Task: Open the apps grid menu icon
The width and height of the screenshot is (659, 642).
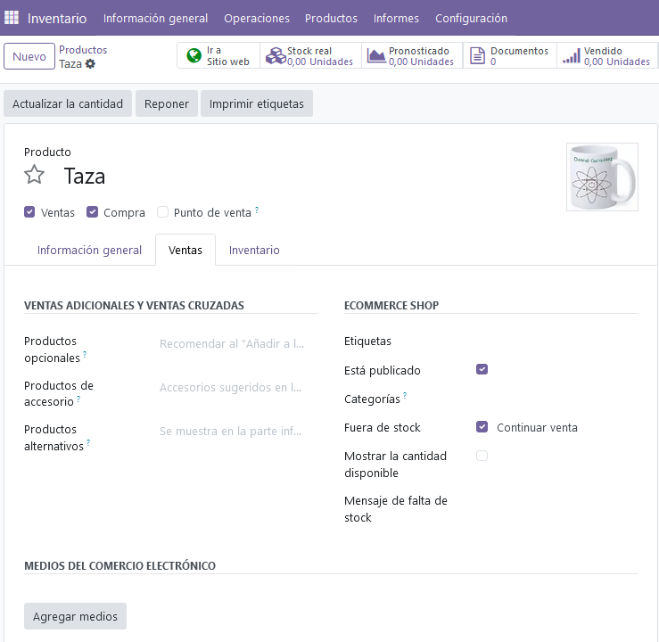Action: click(x=12, y=18)
